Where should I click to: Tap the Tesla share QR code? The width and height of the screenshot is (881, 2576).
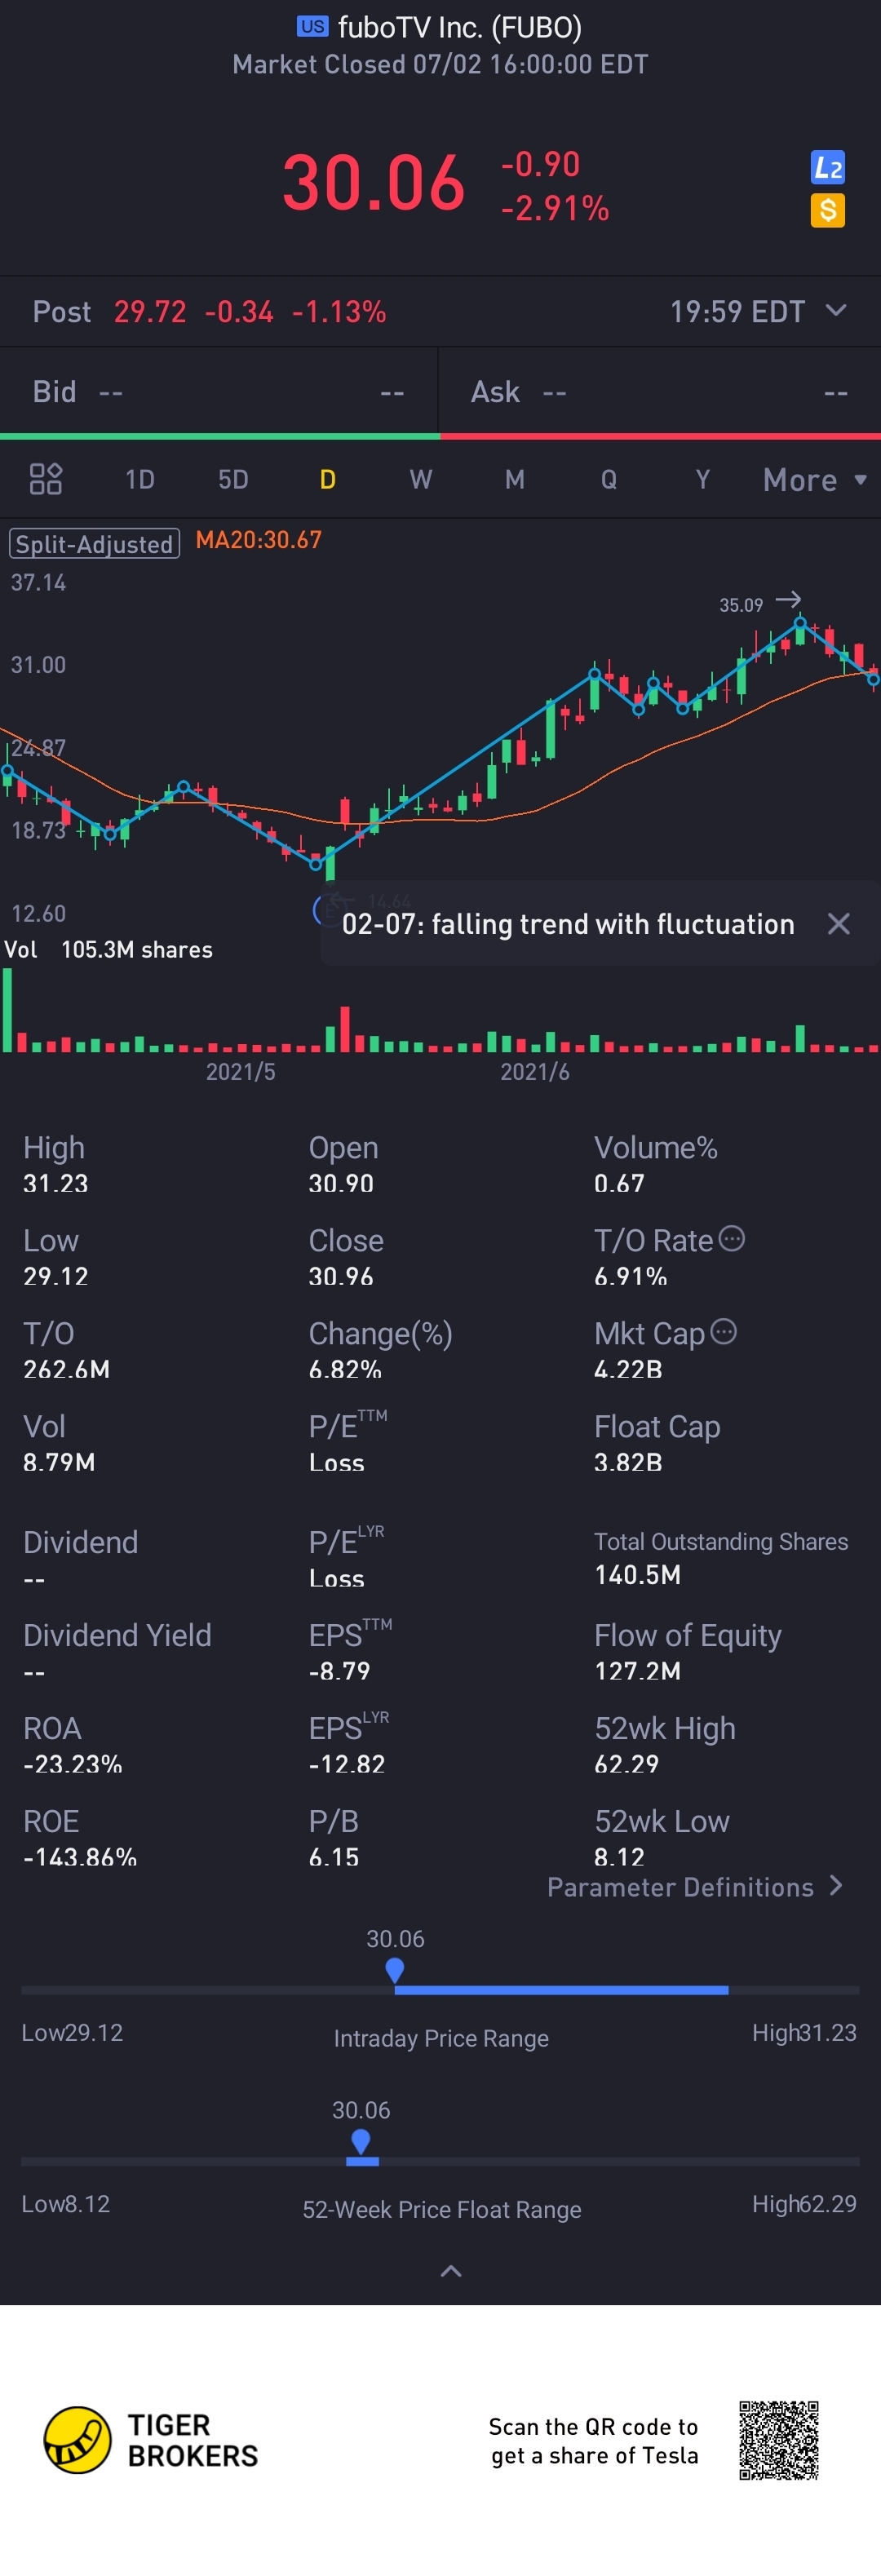pyautogui.click(x=779, y=2440)
